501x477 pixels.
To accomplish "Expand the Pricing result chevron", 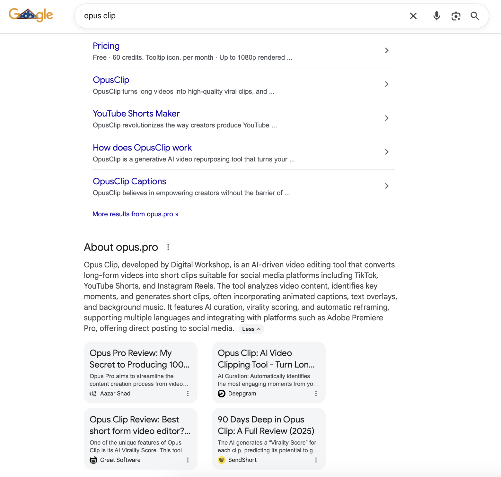I will point(387,50).
